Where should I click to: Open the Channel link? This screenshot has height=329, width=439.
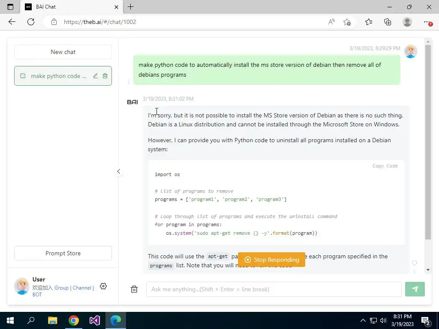82,287
